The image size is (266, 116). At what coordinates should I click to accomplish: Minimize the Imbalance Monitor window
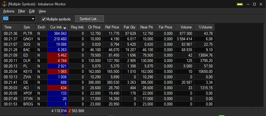[248, 4]
